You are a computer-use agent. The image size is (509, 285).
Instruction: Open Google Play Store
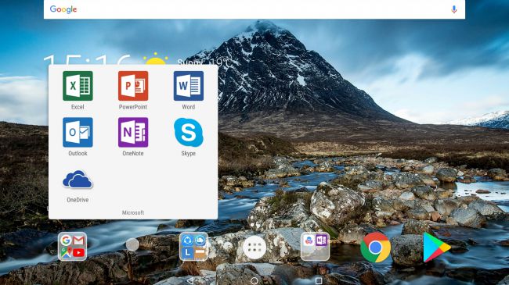pyautogui.click(x=436, y=248)
